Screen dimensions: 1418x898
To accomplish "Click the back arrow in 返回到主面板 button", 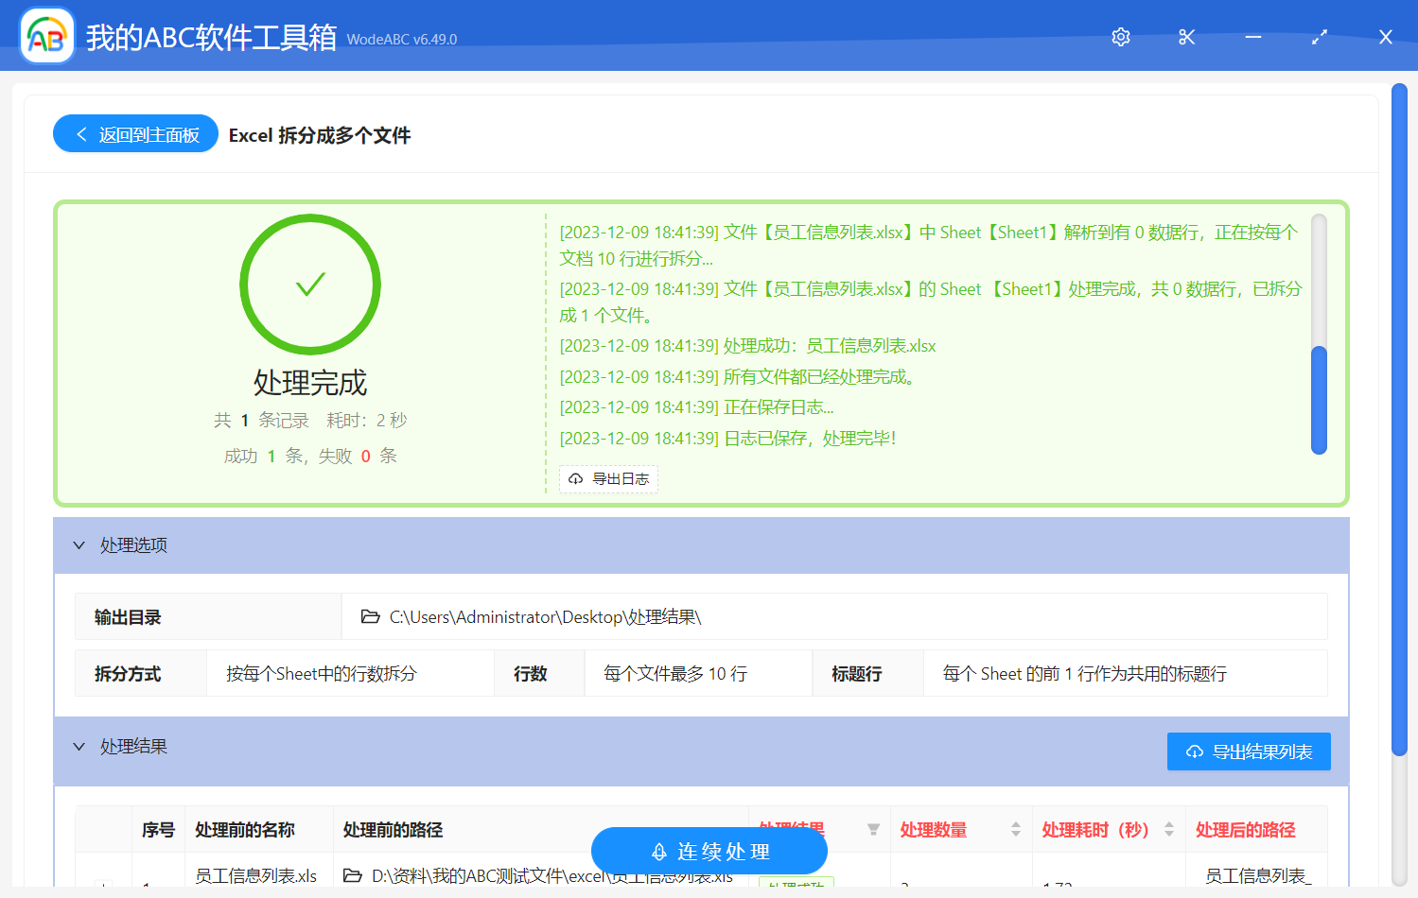I will (x=80, y=133).
